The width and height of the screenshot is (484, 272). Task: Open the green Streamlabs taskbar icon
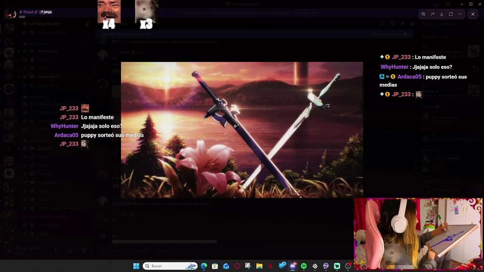click(337, 266)
